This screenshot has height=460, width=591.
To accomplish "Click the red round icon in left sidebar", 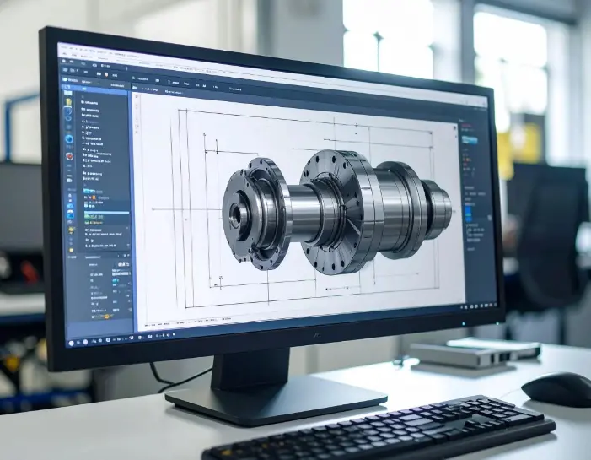I will [70, 156].
